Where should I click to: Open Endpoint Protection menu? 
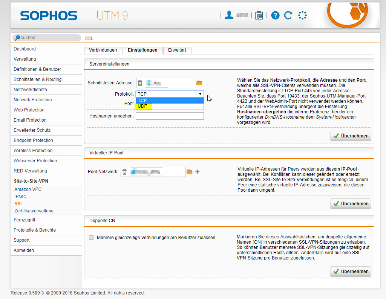(x=46, y=140)
